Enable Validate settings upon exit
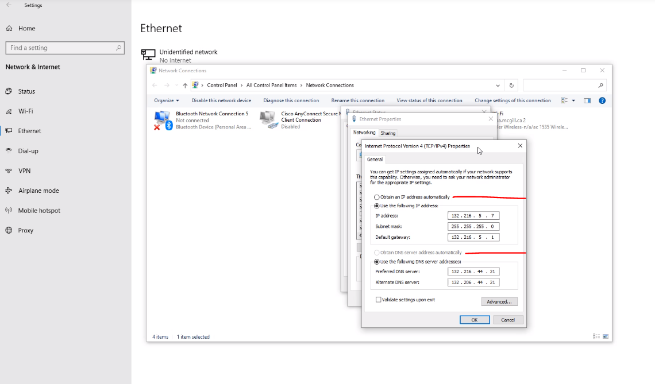 (378, 299)
